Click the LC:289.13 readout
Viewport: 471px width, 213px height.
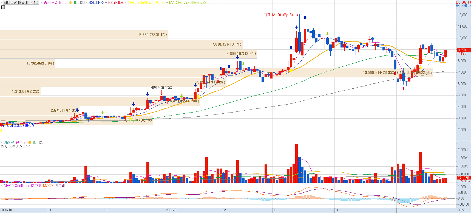click(463, 2)
